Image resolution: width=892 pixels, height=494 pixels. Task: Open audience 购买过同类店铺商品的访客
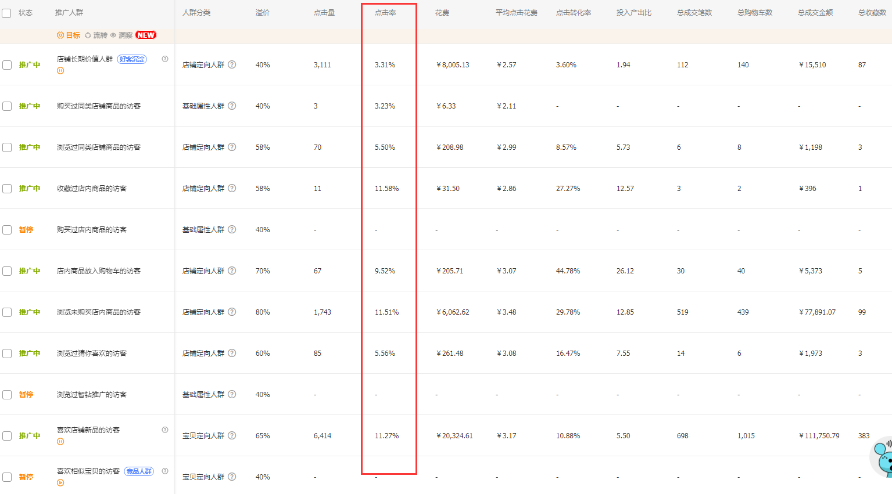(99, 106)
